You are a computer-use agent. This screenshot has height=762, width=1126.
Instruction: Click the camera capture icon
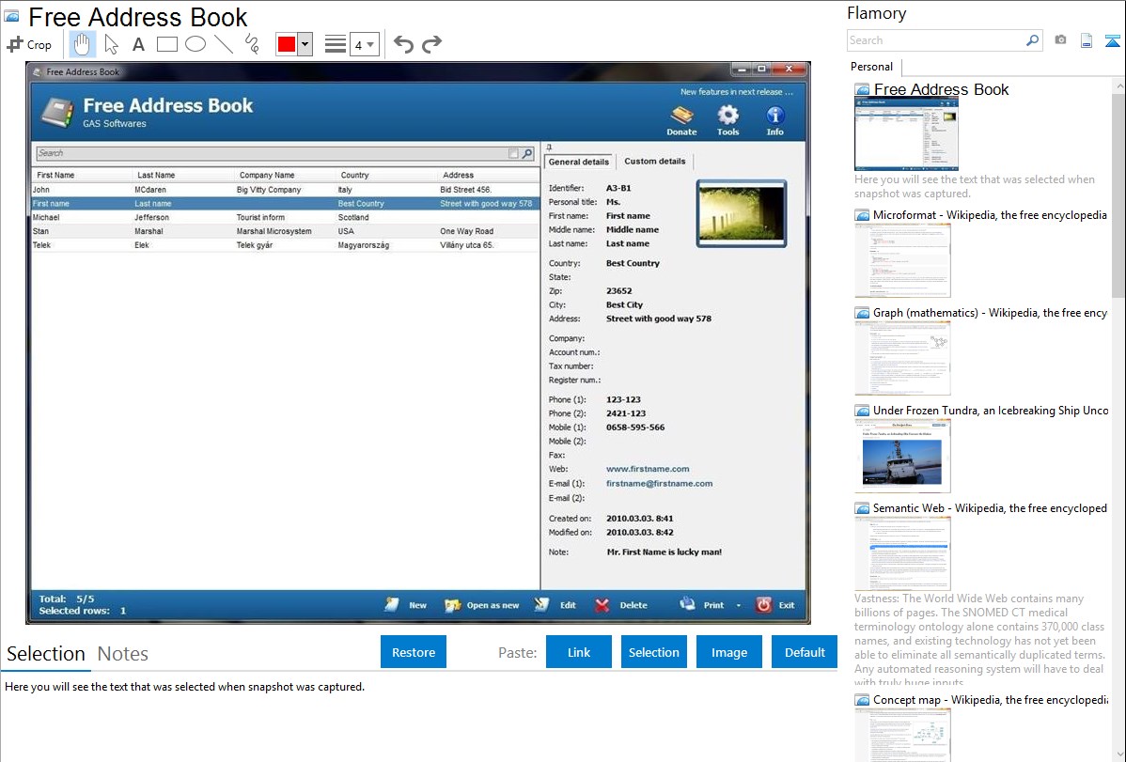click(1060, 40)
